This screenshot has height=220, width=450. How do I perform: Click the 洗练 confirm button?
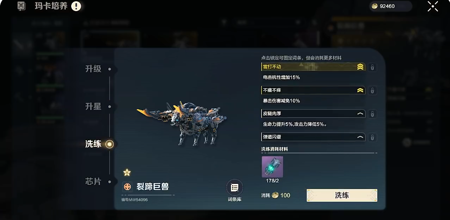342,195
